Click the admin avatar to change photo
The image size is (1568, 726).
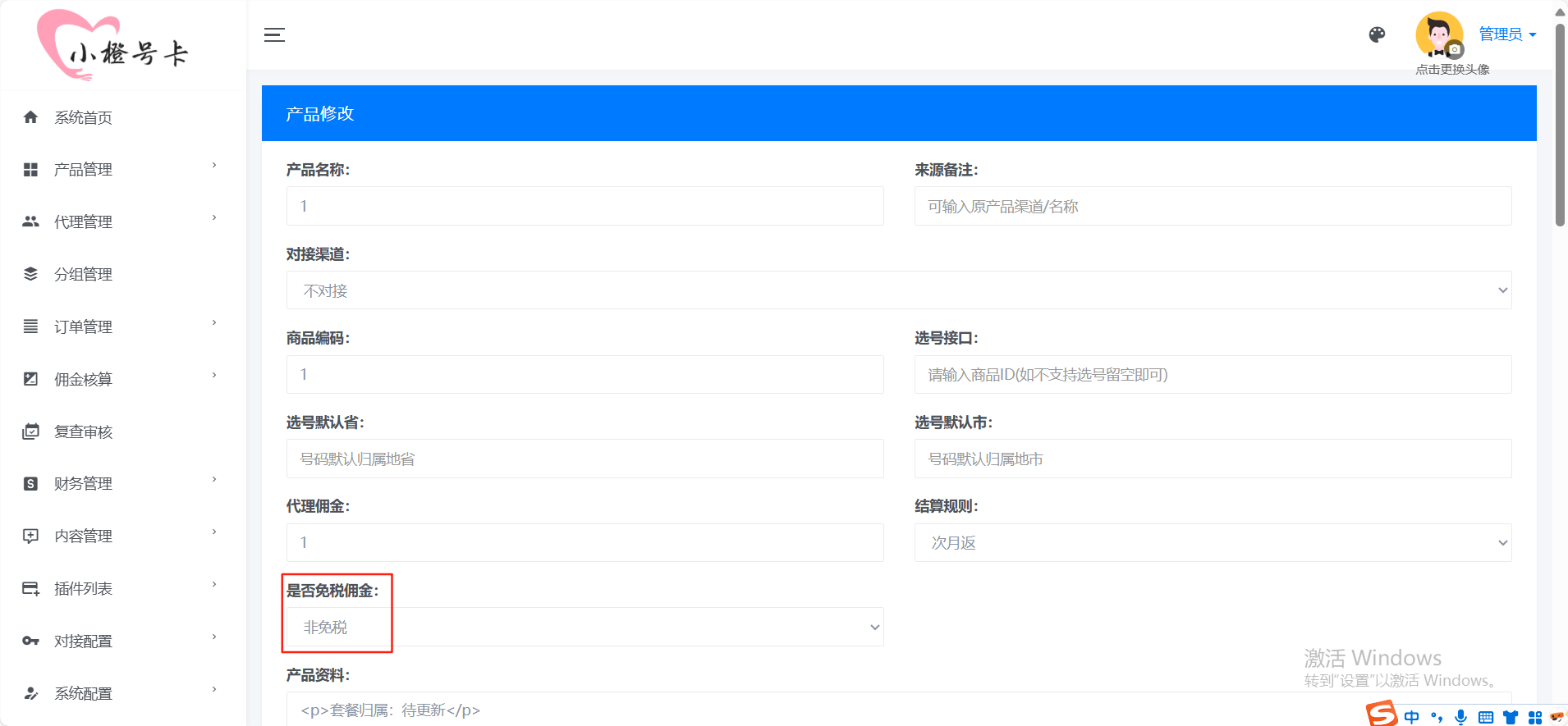tap(1439, 35)
